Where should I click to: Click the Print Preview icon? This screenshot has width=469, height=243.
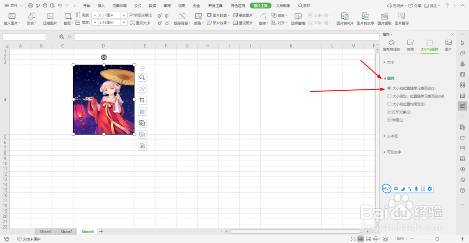click(x=53, y=5)
